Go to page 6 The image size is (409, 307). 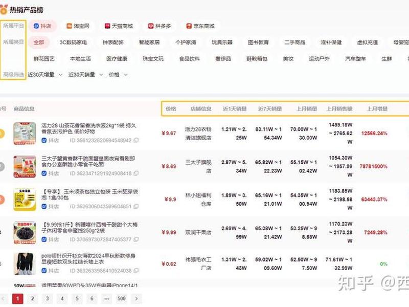tap(92, 299)
